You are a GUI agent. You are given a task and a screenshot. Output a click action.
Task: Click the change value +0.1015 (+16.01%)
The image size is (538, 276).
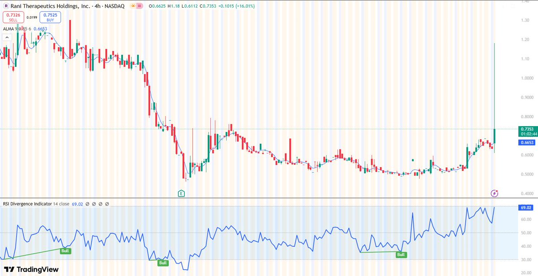click(237, 6)
